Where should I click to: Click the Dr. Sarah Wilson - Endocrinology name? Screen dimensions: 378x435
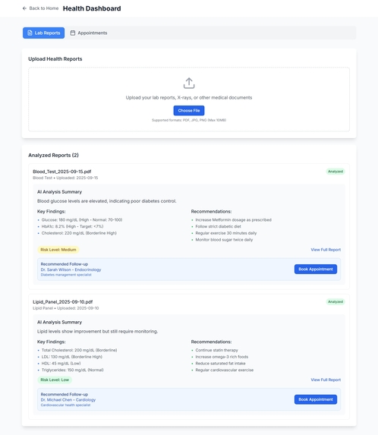(x=71, y=270)
